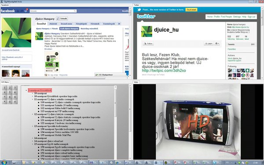Open Adatok tab on djuice page
This screenshot has width=264, height=165.
[x=53, y=24]
